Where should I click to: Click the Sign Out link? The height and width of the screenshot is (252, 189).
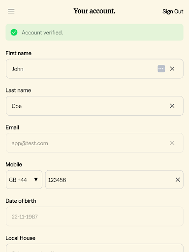[x=173, y=11]
